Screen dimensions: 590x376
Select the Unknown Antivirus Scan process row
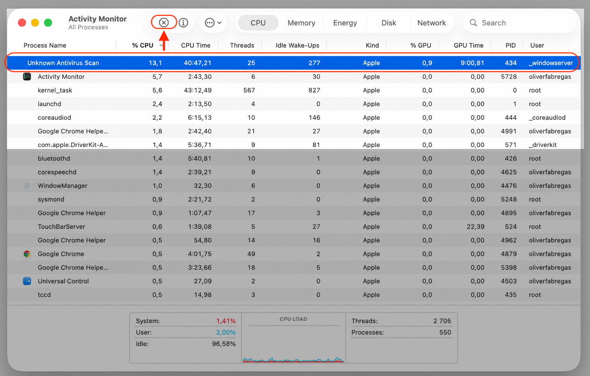point(293,63)
